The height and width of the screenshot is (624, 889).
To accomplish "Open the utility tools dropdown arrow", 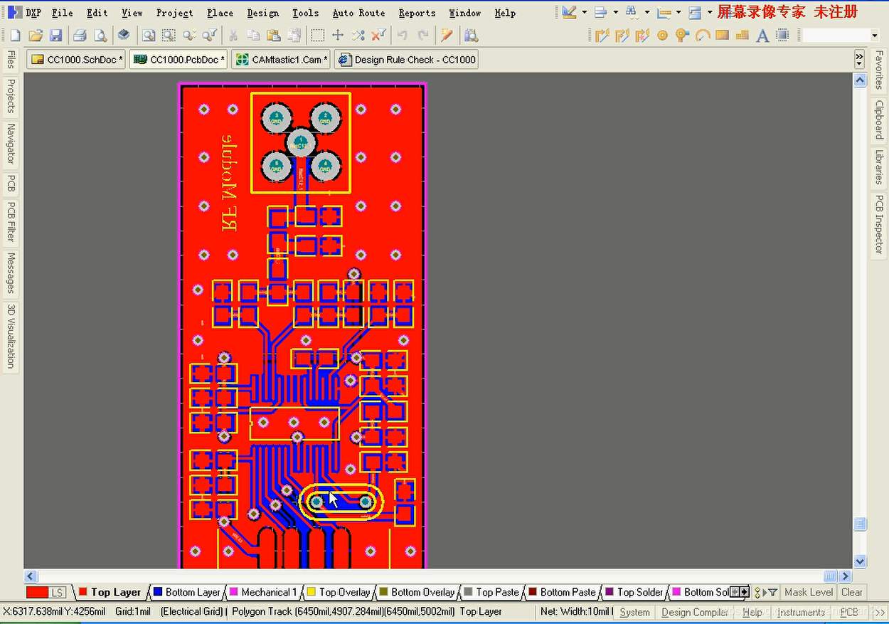I will [585, 13].
